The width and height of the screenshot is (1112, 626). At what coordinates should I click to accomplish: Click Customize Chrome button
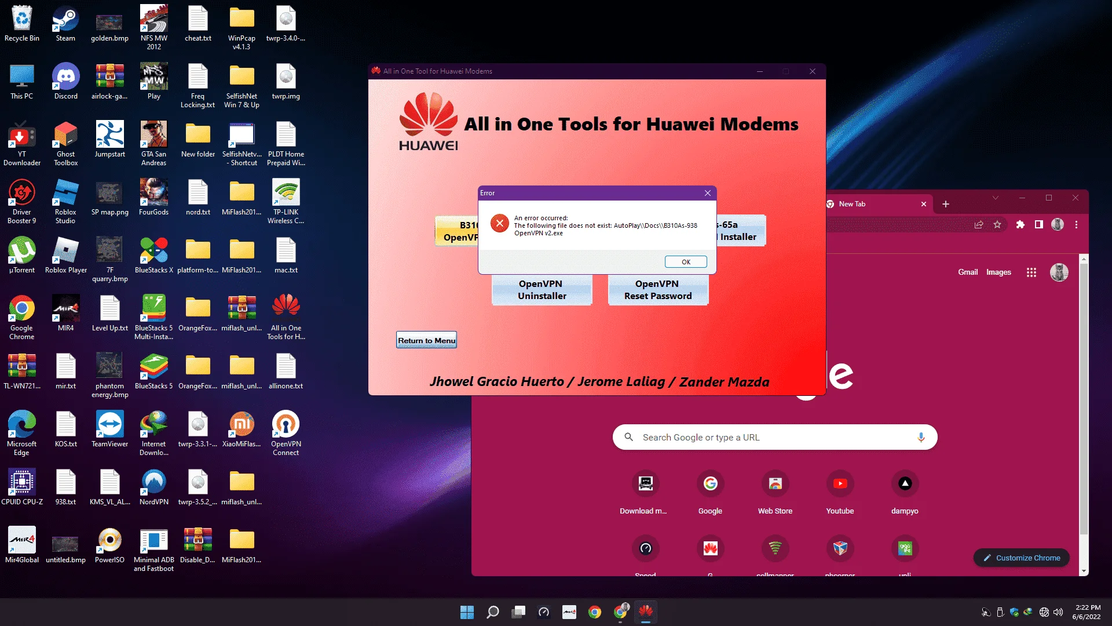pyautogui.click(x=1022, y=558)
